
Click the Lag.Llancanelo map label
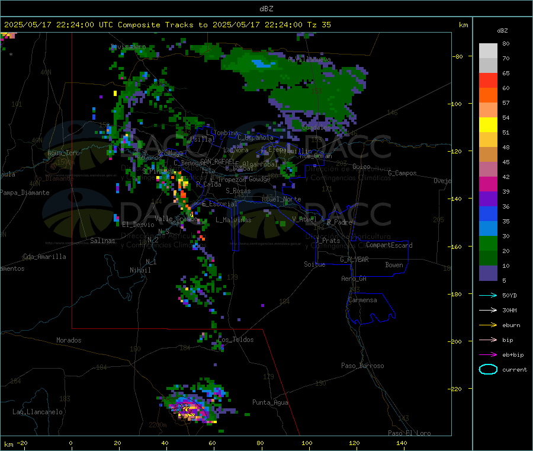pyautogui.click(x=37, y=412)
